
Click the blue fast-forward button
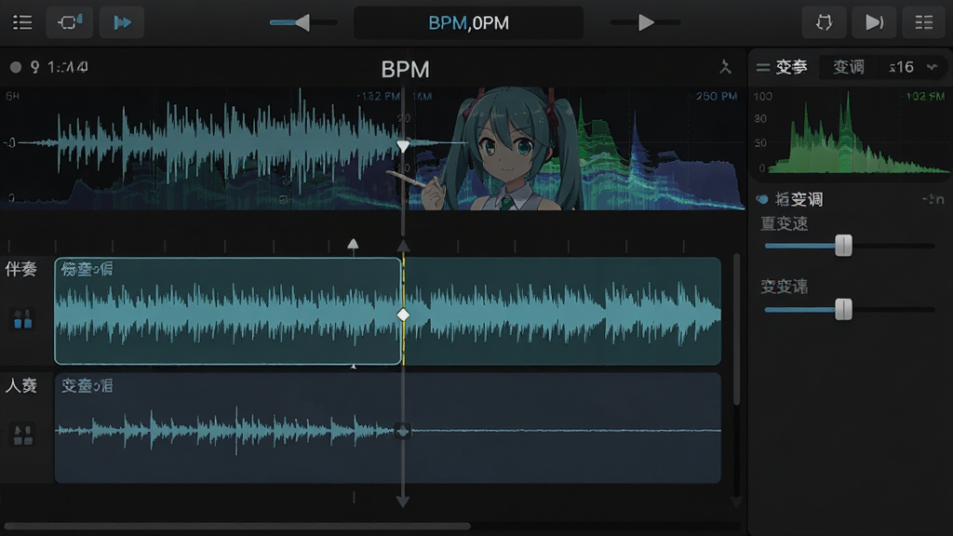[x=122, y=22]
